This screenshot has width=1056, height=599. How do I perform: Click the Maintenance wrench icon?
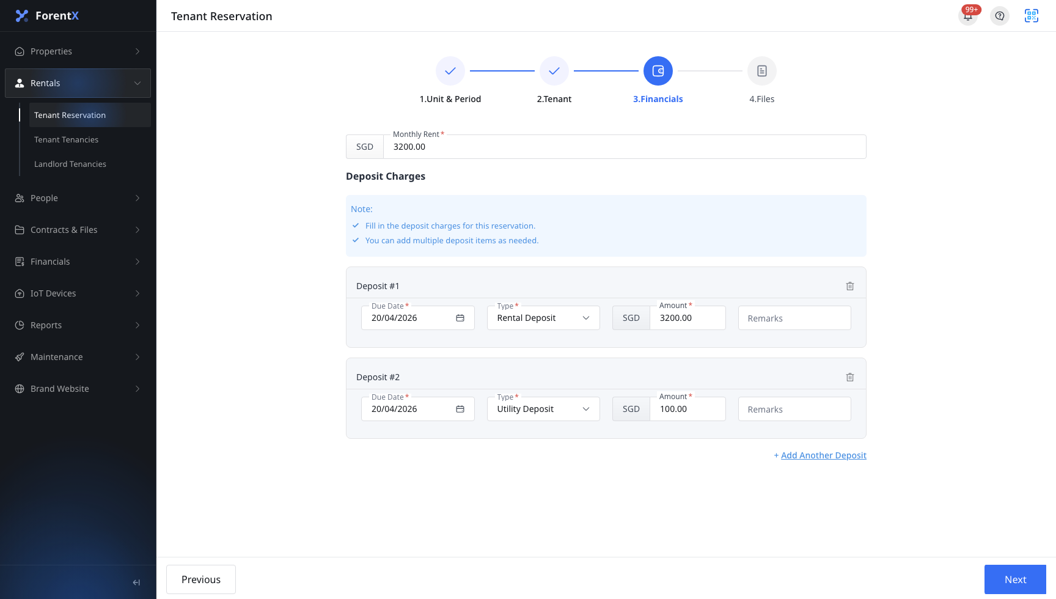pos(20,357)
